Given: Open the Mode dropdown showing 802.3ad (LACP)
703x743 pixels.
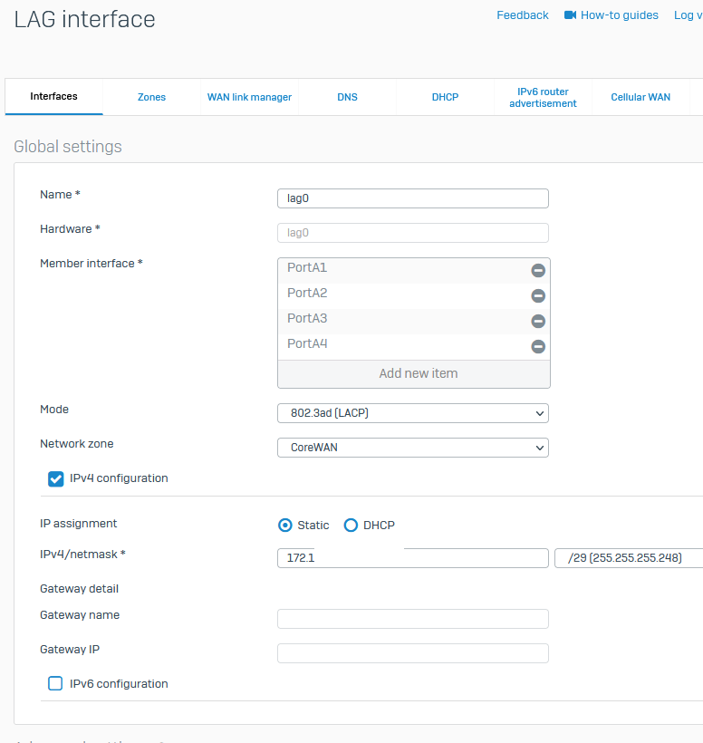Looking at the screenshot, I should coord(412,413).
